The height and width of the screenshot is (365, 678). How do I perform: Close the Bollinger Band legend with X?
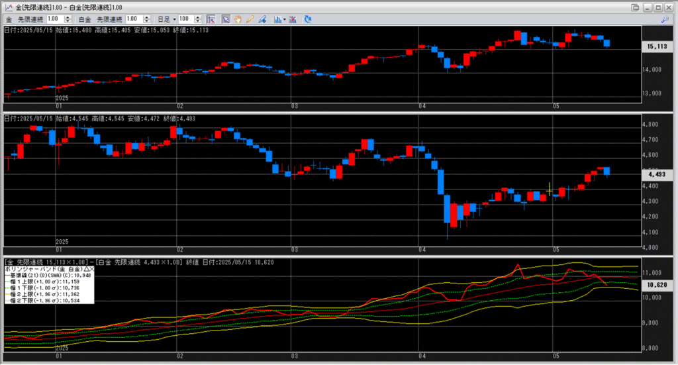(x=92, y=270)
